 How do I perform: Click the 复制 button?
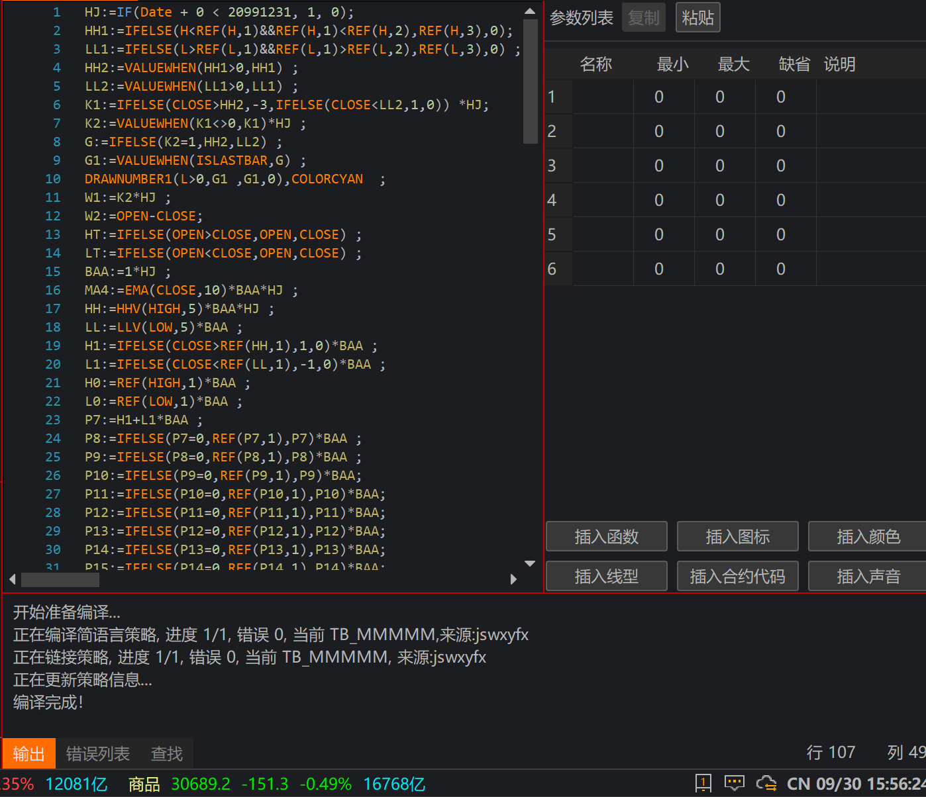point(644,18)
